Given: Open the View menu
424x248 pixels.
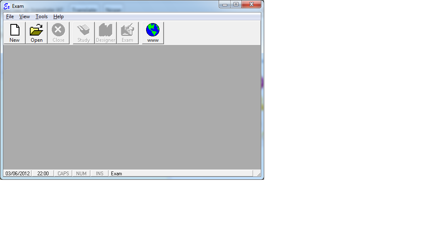Looking at the screenshot, I should pyautogui.click(x=24, y=17).
